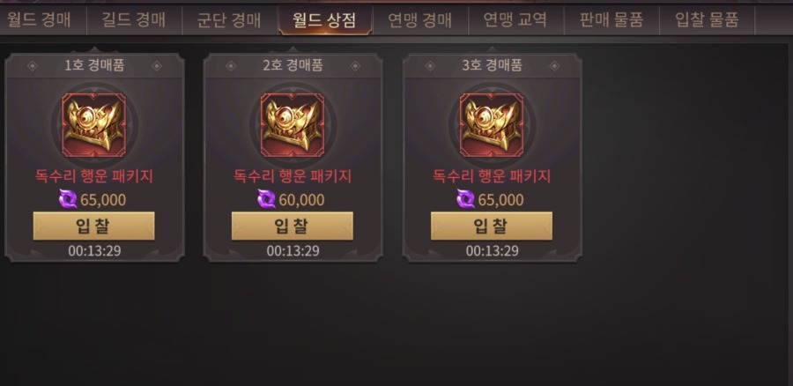Select the 군단 경매 tab
This screenshot has height=386, width=793.
(x=229, y=20)
